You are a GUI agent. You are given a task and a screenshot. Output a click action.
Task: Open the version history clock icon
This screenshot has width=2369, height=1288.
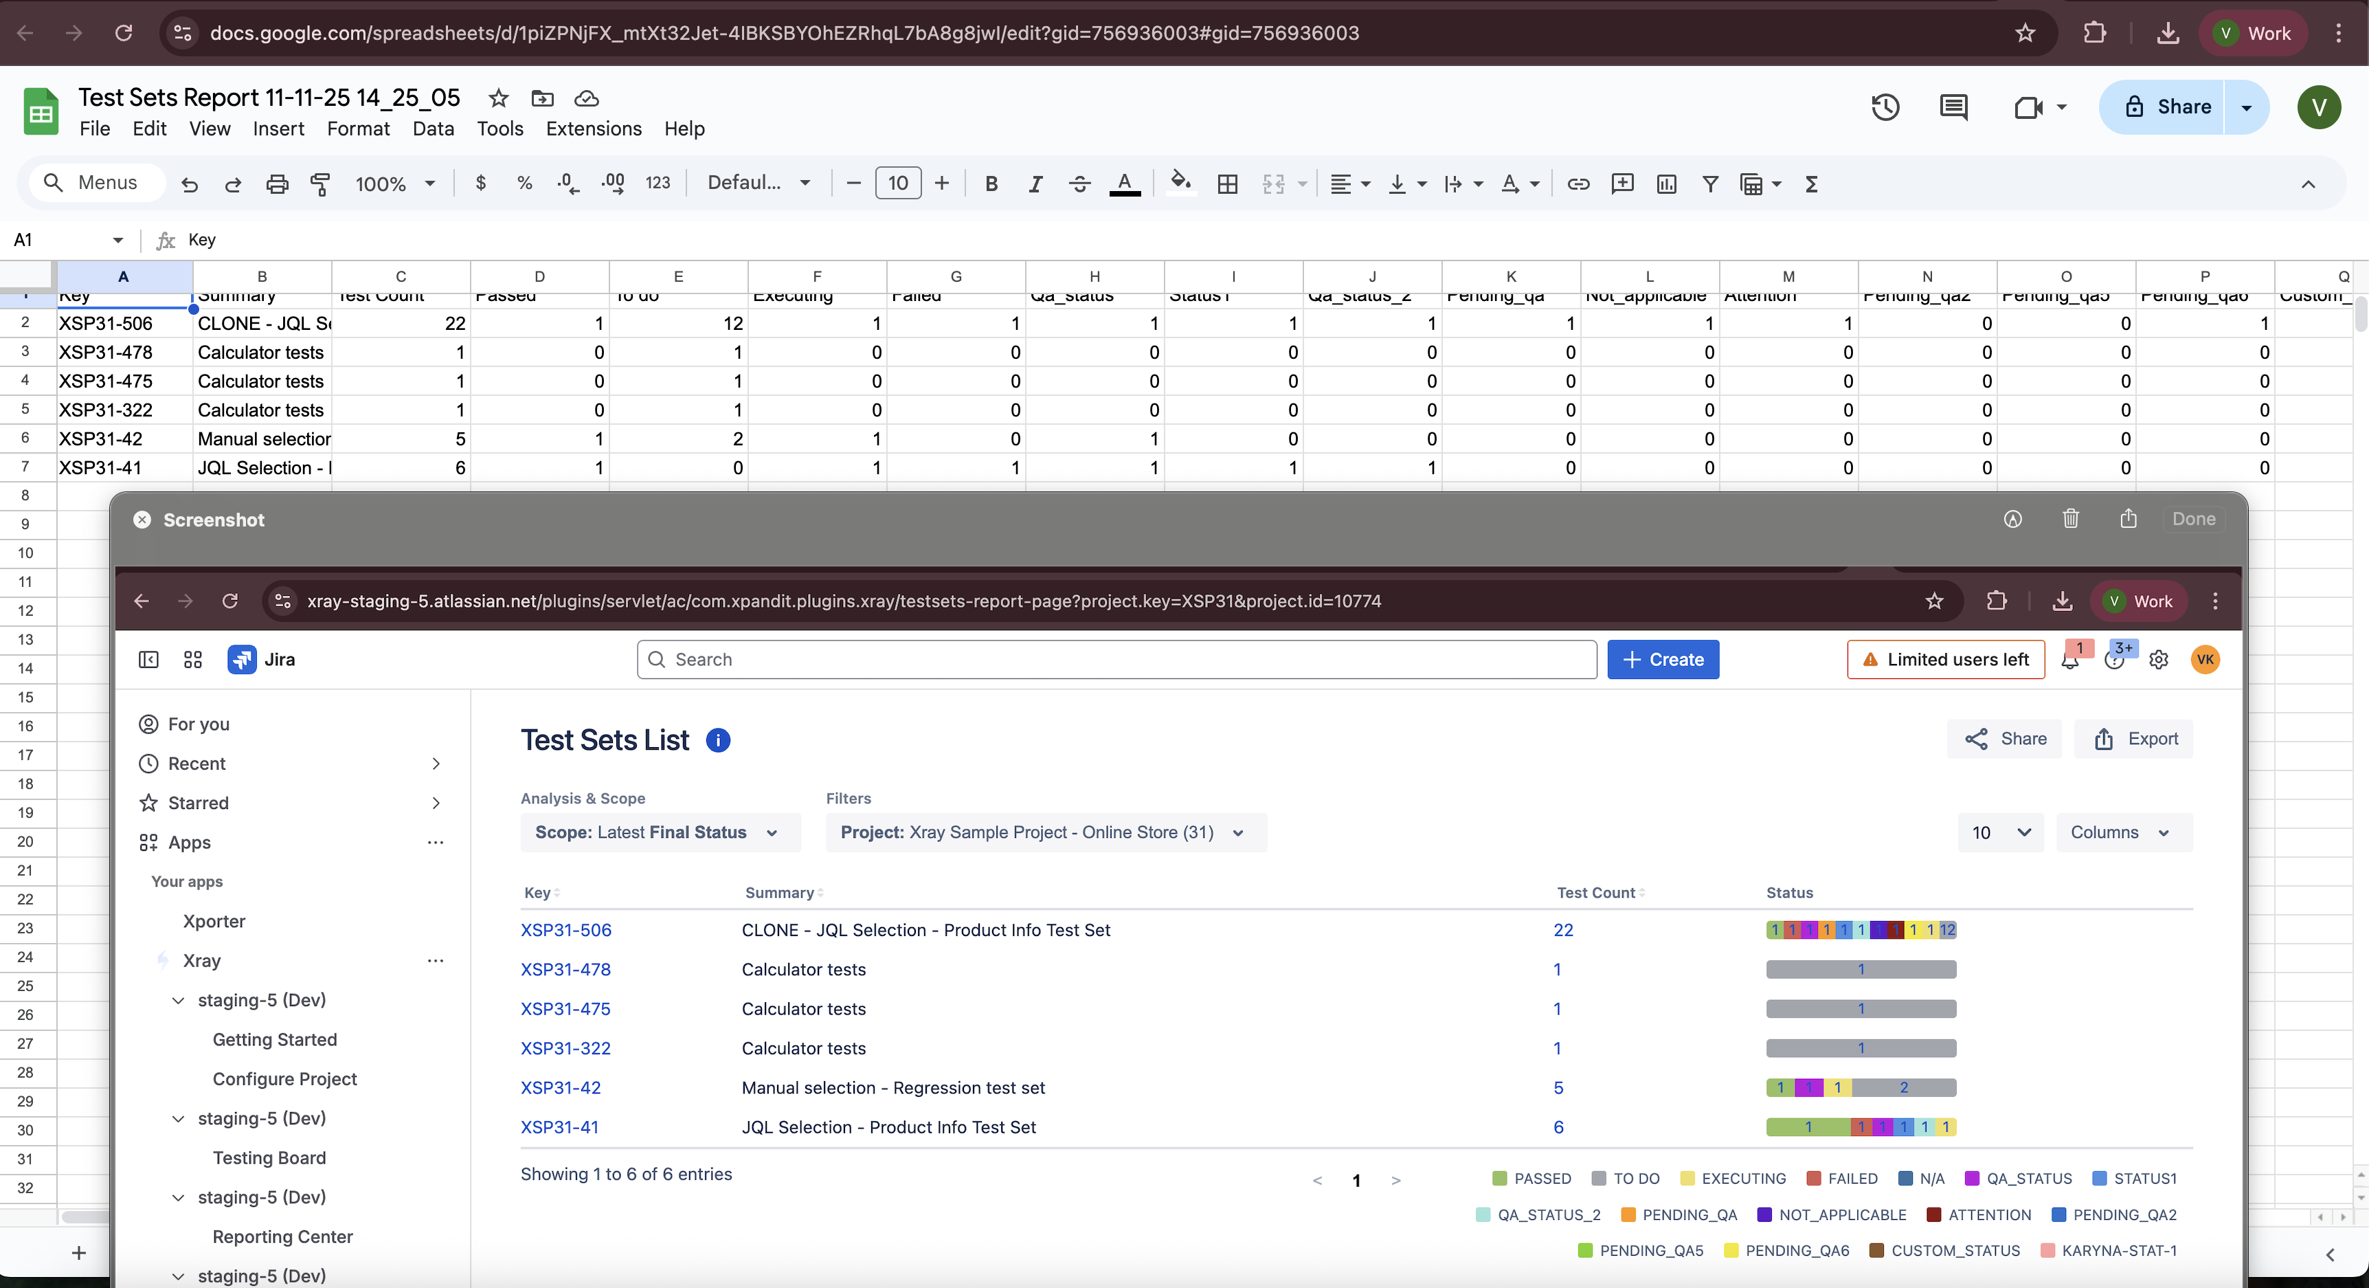pos(1885,107)
